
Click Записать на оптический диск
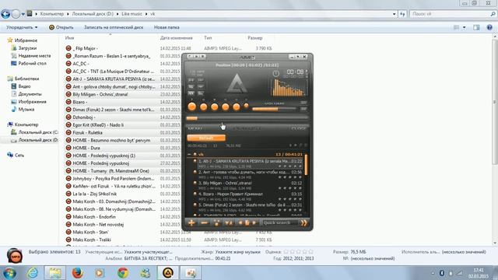pyautogui.click(x=114, y=27)
